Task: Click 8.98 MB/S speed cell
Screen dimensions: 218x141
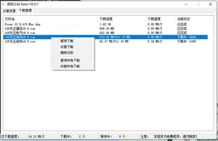Action: [155, 37]
